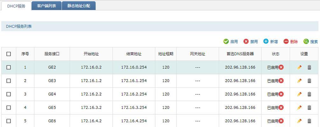Click the 禁用 disable button label
Image resolution: width=320 pixels, height=127 pixels.
pos(254,42)
